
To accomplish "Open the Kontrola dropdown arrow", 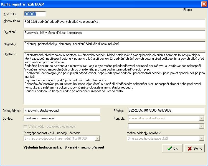I will (x=202, y=118).
